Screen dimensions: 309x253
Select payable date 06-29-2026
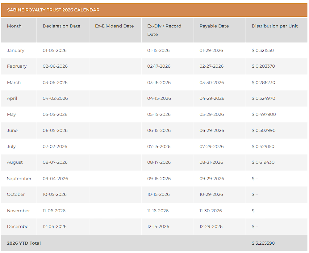[x=212, y=131]
